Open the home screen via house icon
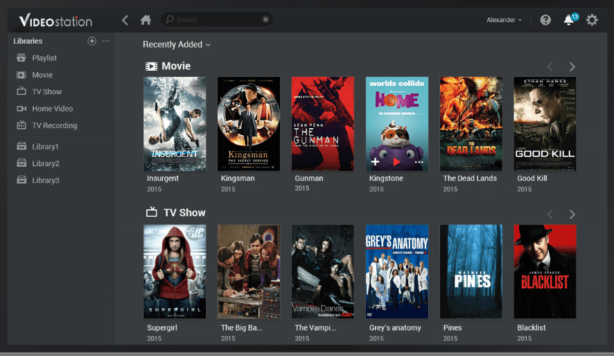This screenshot has width=614, height=356. click(x=146, y=20)
